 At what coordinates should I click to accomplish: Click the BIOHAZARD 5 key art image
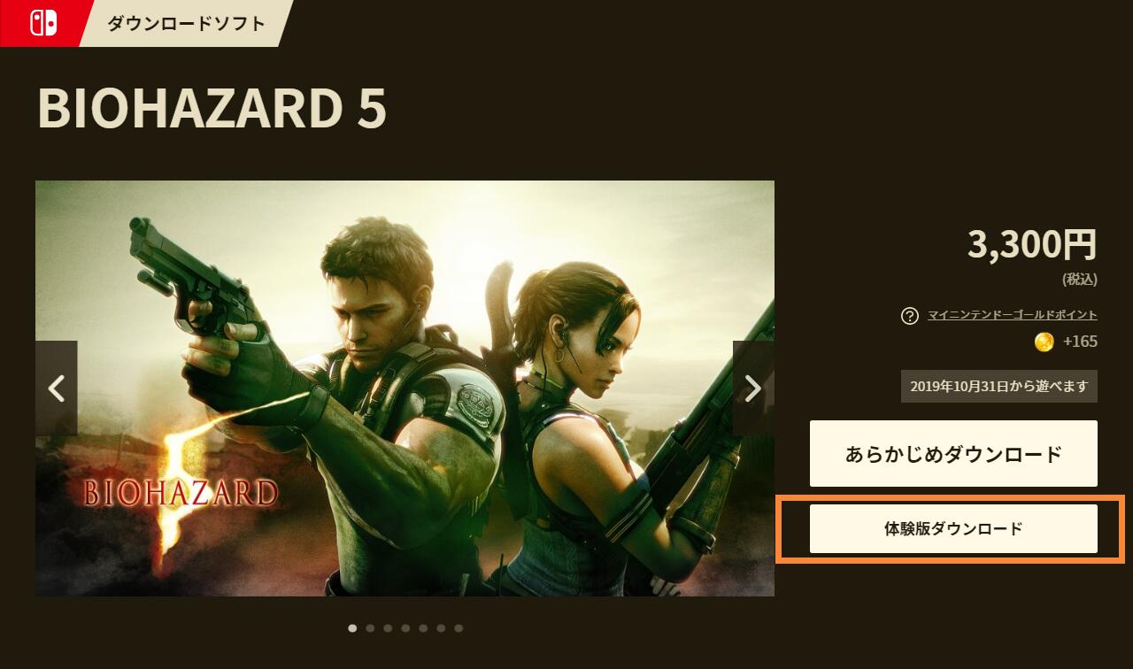coord(405,388)
